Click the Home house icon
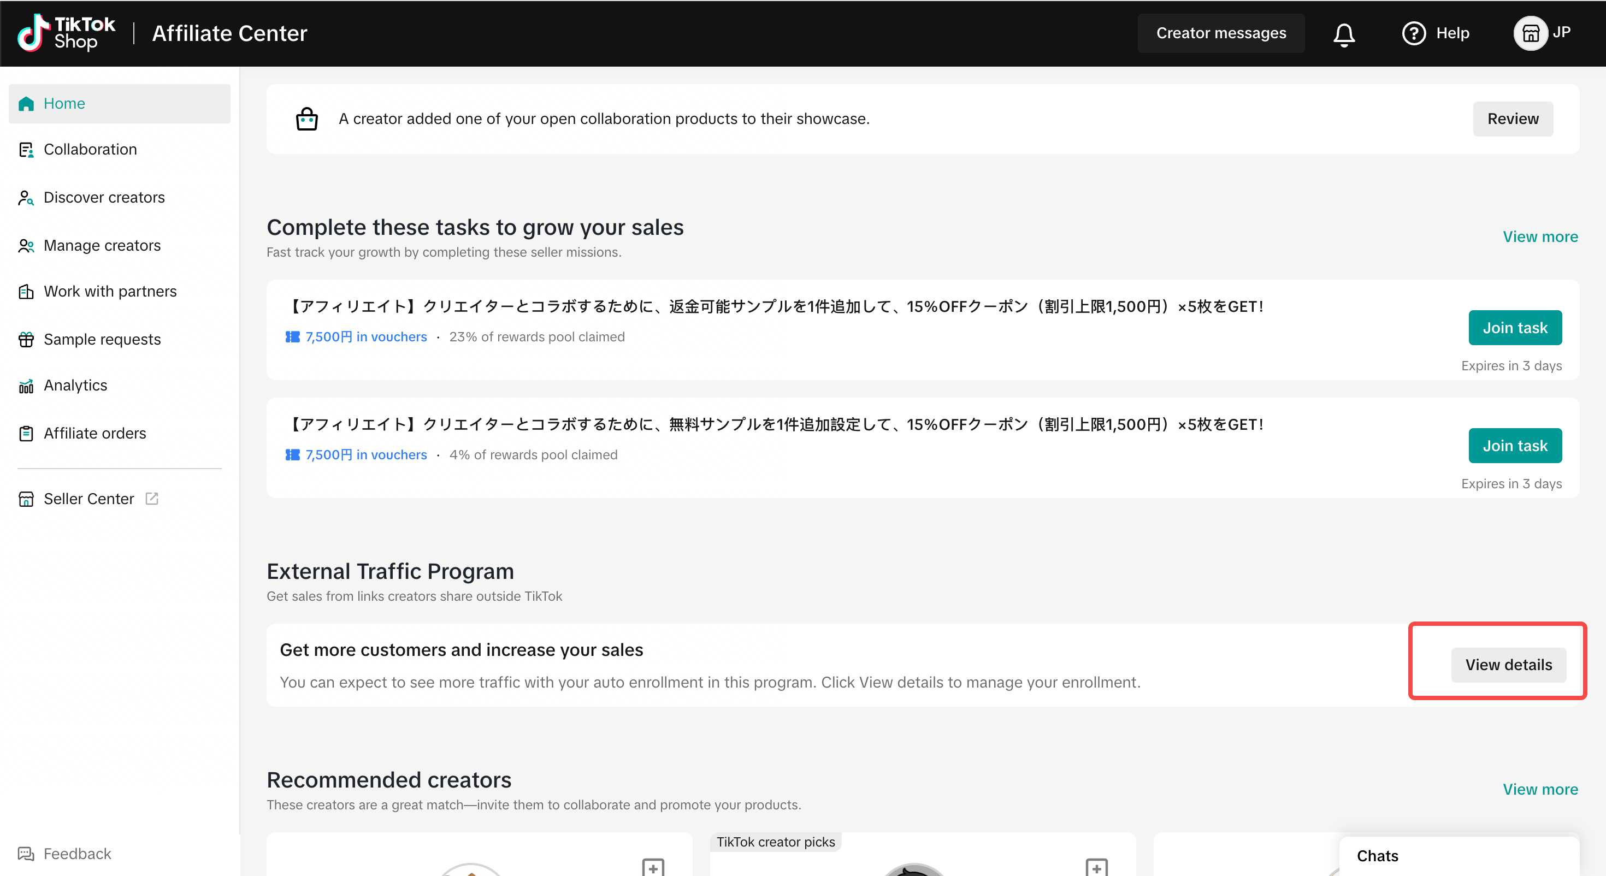Viewport: 1606px width, 876px height. [26, 104]
